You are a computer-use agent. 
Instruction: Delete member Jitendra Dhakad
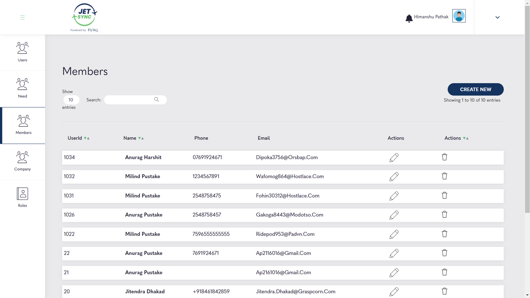click(x=445, y=291)
